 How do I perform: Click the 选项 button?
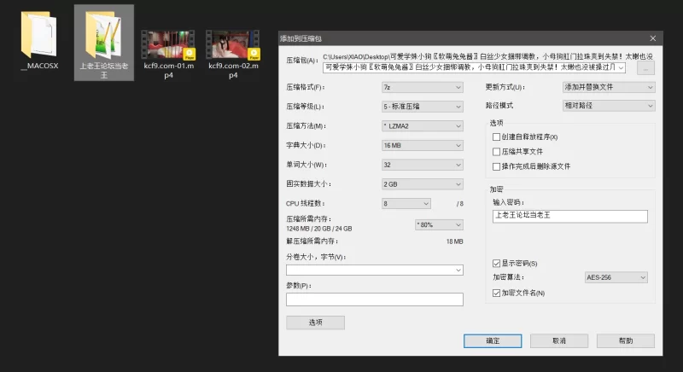(315, 323)
